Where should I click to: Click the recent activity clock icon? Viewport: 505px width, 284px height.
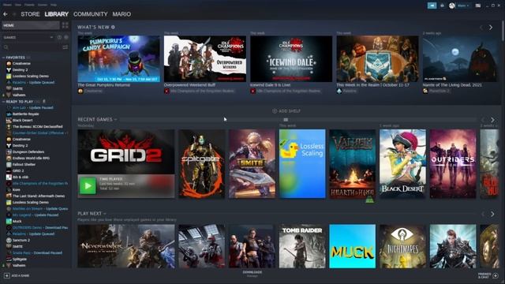[60, 37]
